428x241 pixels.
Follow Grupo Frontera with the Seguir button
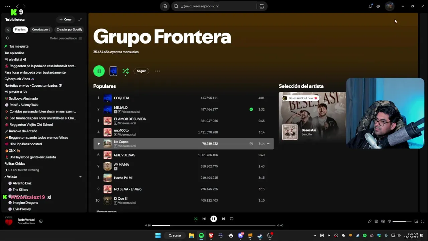141,71
